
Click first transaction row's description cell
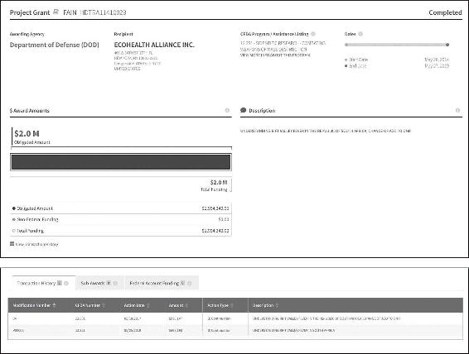[326, 318]
